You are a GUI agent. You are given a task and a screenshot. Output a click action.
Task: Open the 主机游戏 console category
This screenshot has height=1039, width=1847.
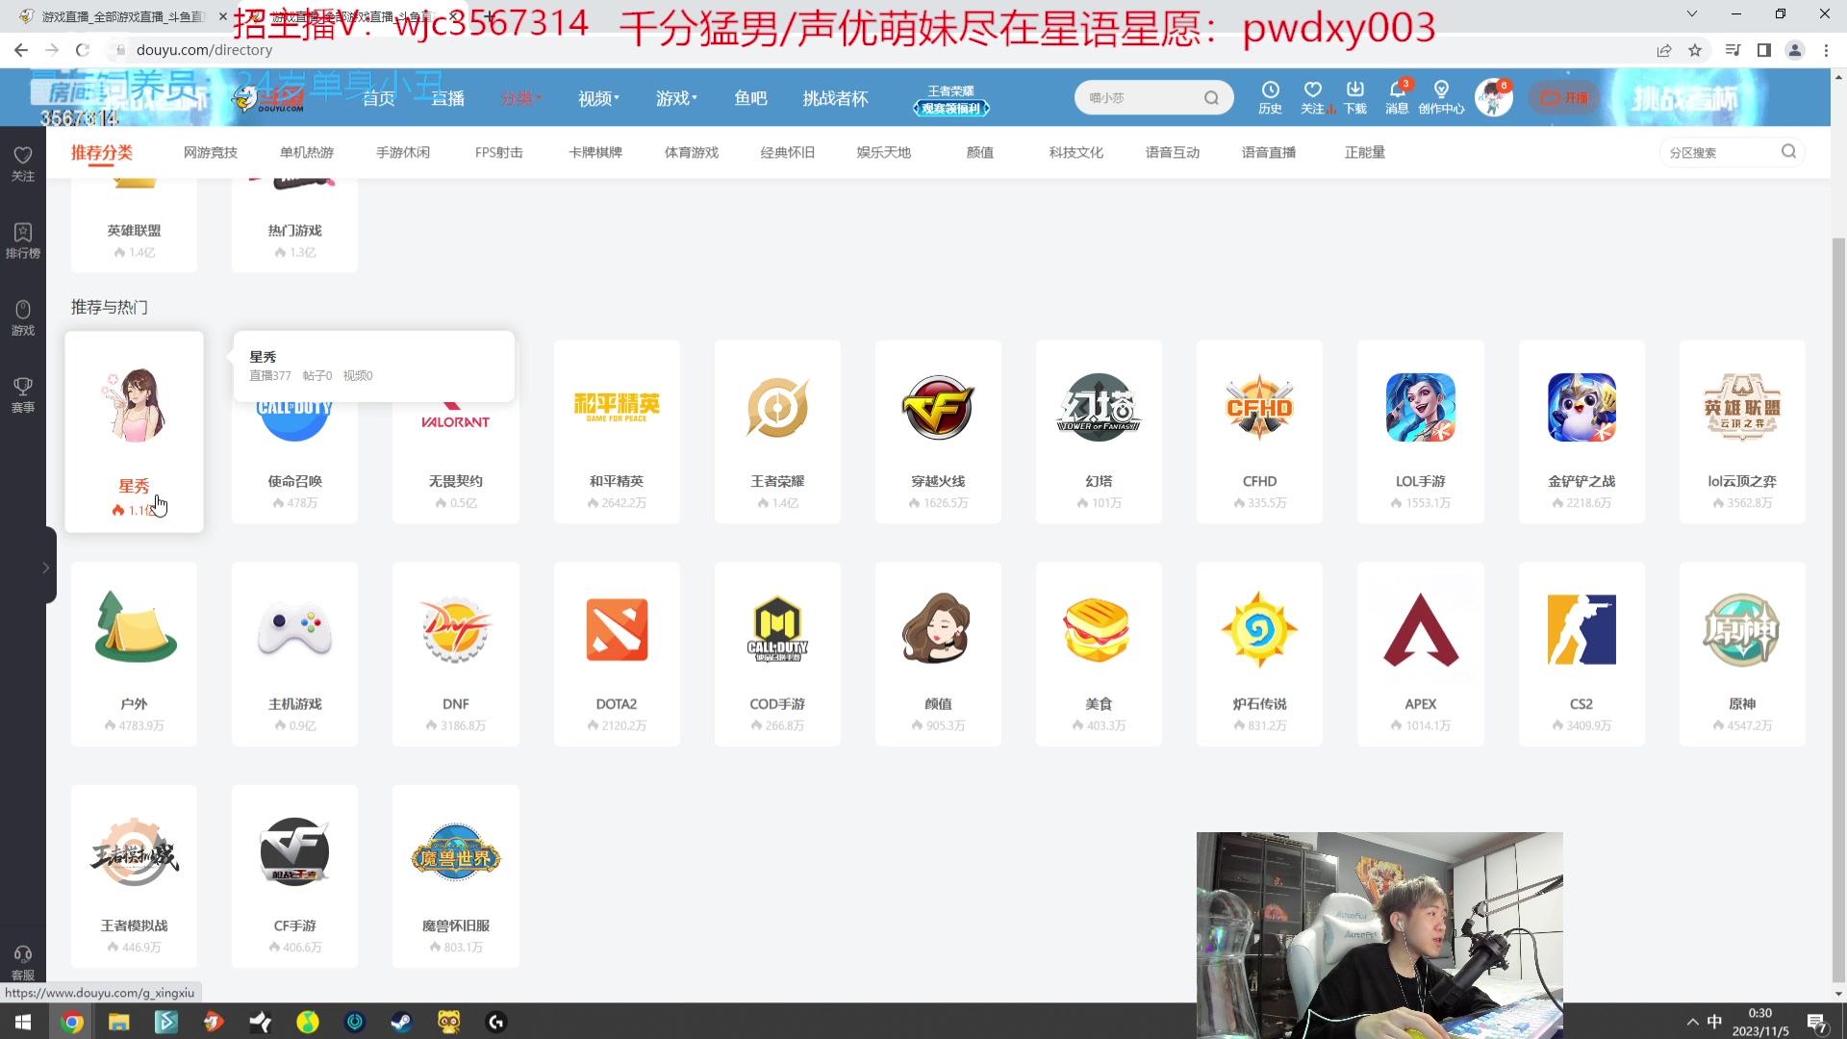294,654
